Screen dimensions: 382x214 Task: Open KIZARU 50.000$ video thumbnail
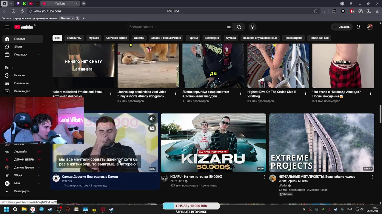213,143
